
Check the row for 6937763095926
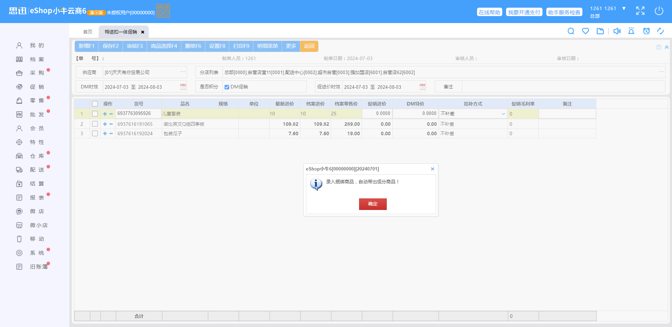pyautogui.click(x=95, y=114)
